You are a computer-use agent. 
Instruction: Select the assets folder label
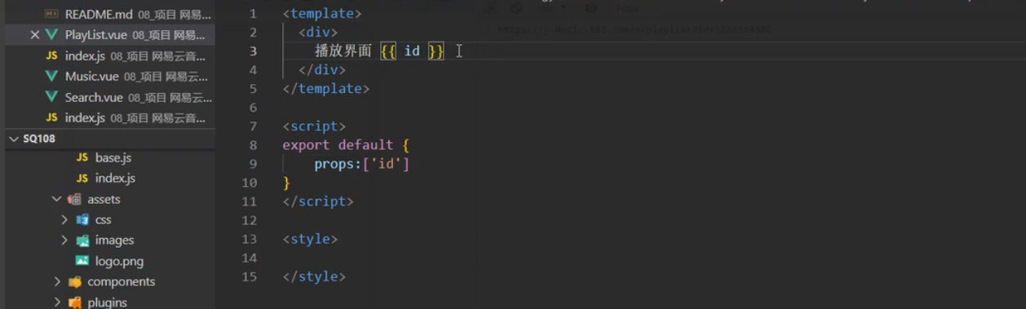point(104,199)
